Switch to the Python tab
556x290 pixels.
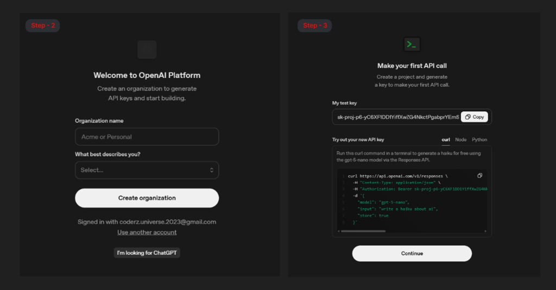point(479,139)
